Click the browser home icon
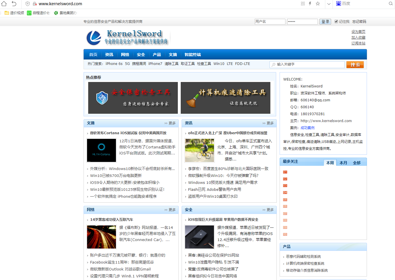Screen dimensions: 395x280 point(4,4)
